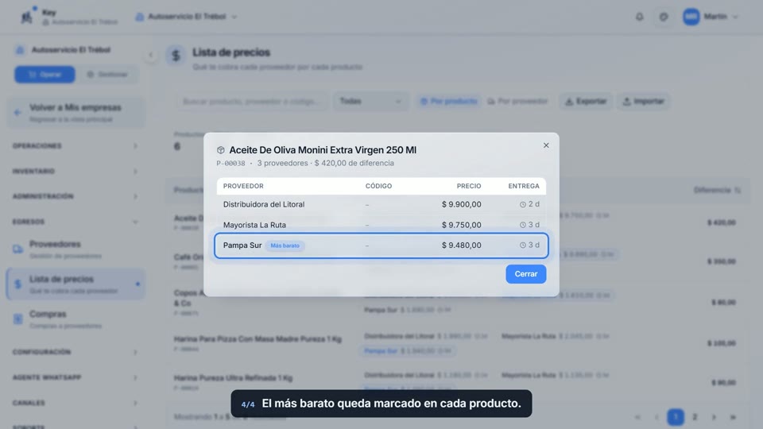763x429 pixels.
Task: Open notifications bell icon
Action: click(x=639, y=17)
